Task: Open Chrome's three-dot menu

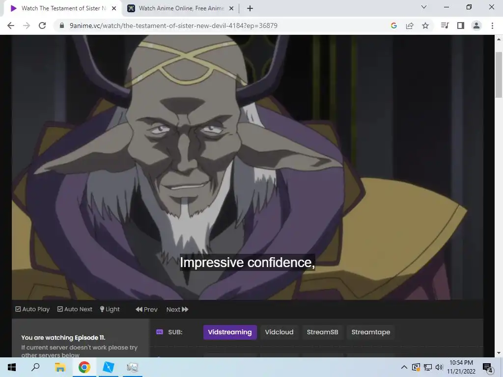Action: (492, 26)
